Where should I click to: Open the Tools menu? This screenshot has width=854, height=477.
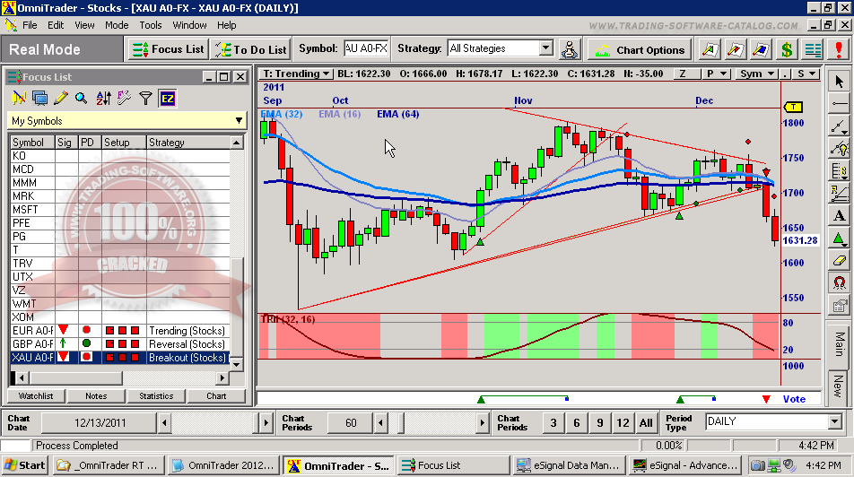coord(151,25)
